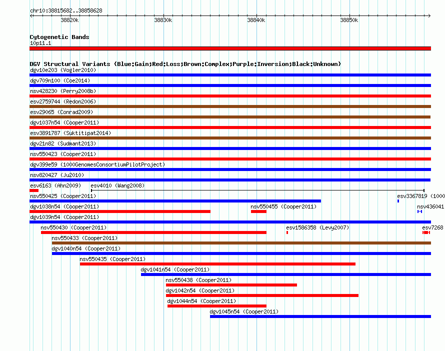Select nsv550423 (Cooper2011) label
The width and height of the screenshot is (445, 351).
(63, 154)
